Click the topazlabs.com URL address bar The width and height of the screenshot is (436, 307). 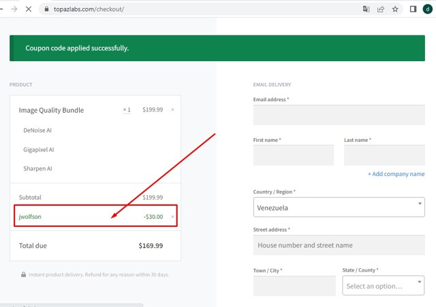click(204, 10)
